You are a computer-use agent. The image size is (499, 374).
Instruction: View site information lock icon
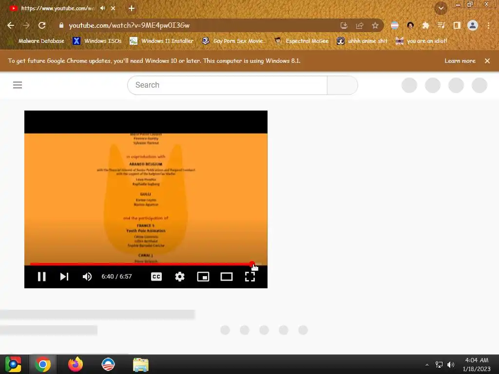pos(61,25)
